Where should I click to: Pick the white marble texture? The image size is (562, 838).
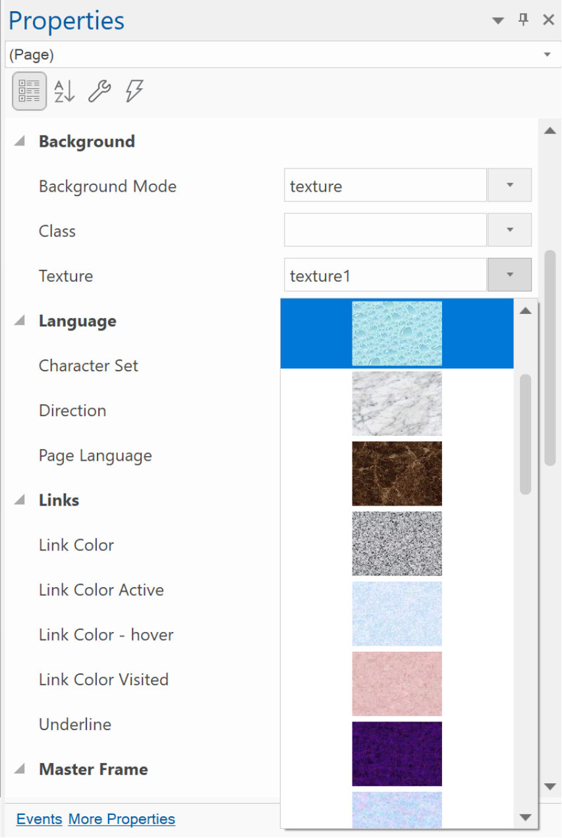[x=397, y=404]
